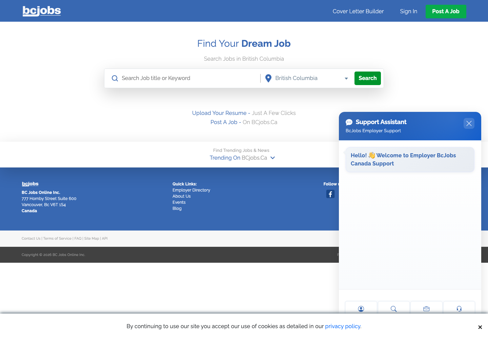This screenshot has height=339, width=488.
Task: Select the briefcase icon tab in chat panel
Action: click(426, 308)
